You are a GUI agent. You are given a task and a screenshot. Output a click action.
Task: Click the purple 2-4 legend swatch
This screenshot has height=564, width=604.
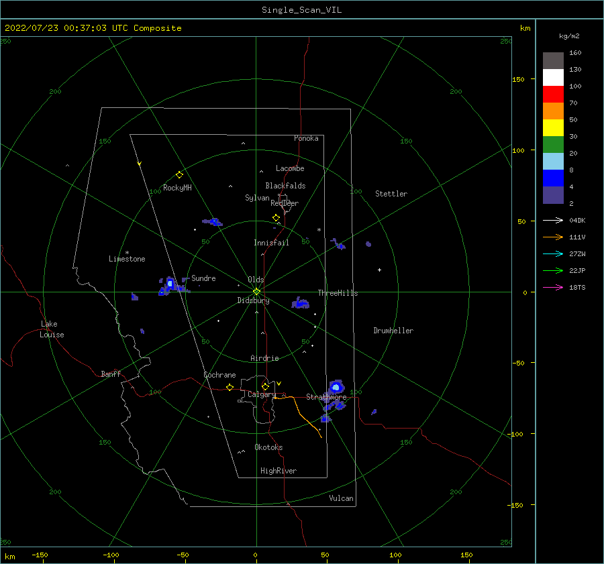click(x=553, y=194)
